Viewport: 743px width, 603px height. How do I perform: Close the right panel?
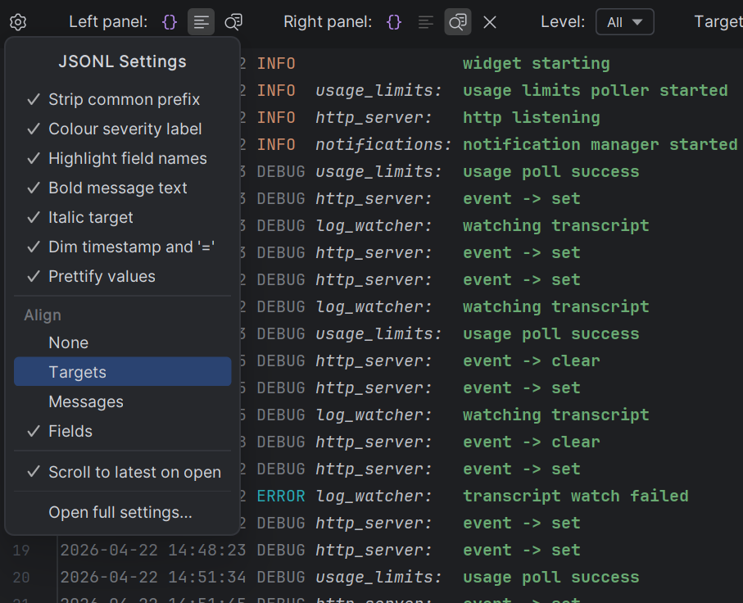click(490, 22)
